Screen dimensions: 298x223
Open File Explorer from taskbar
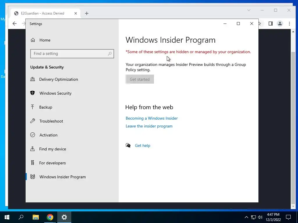pos(36,217)
